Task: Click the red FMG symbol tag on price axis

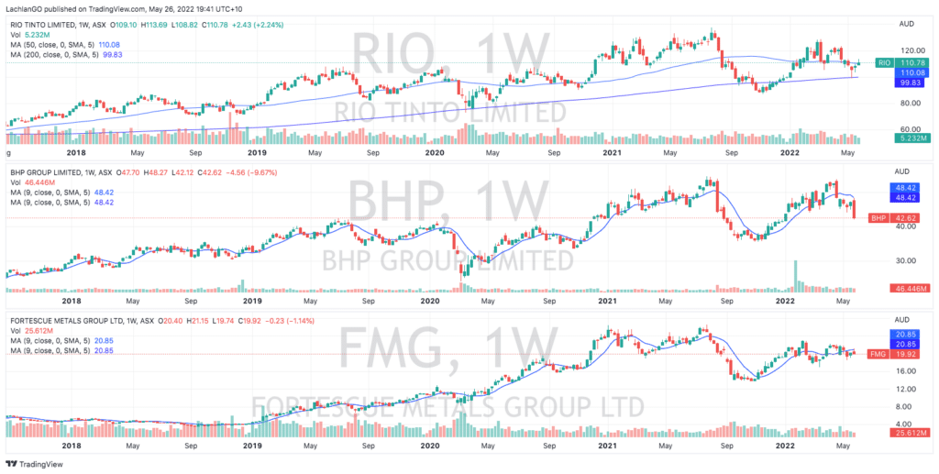Action: pos(879,354)
